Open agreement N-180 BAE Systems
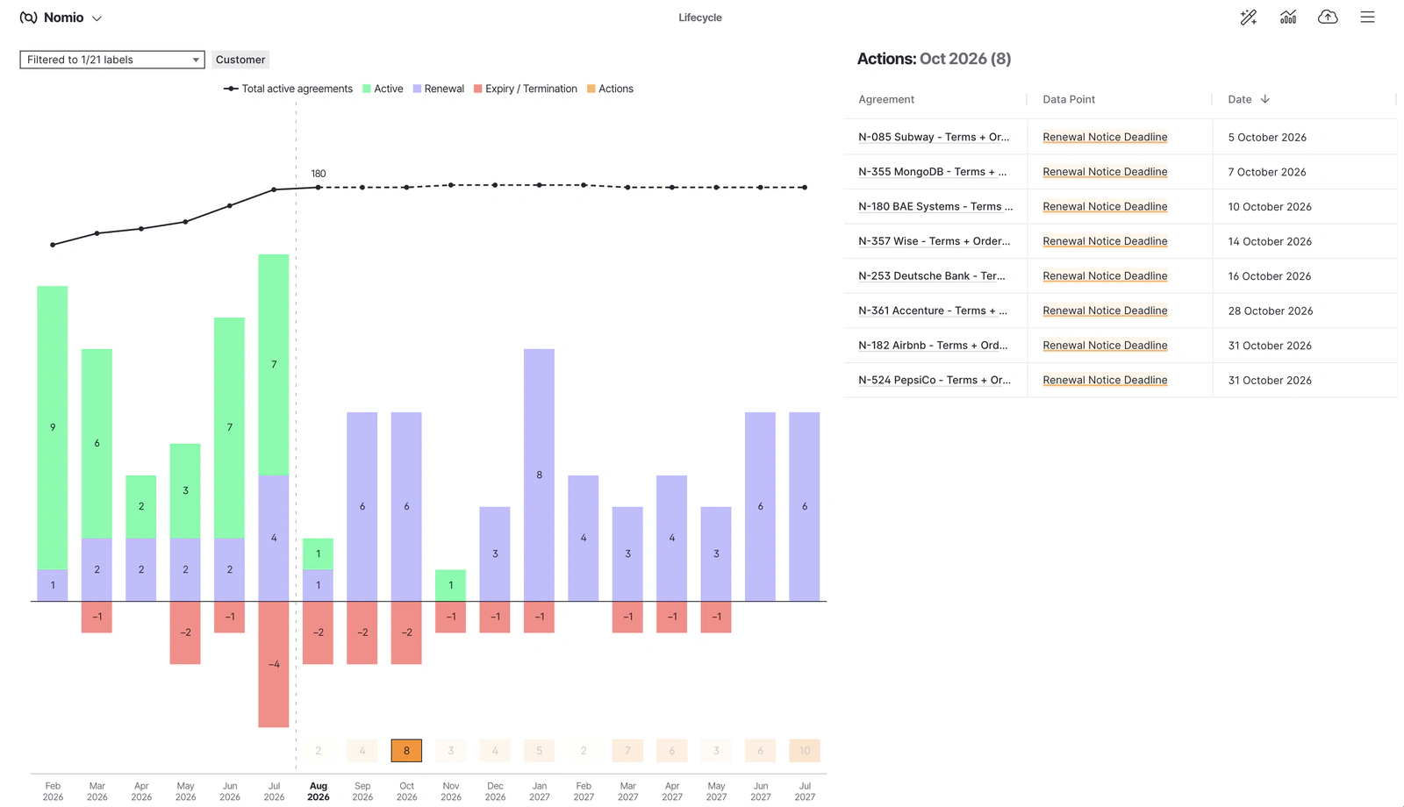This screenshot has height=807, width=1404. coord(935,206)
